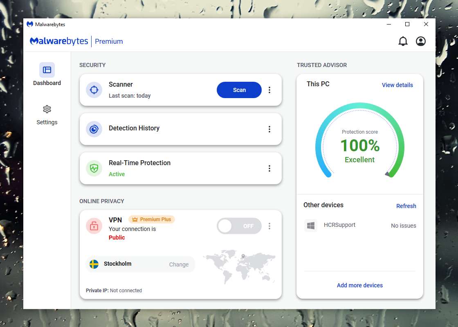This screenshot has height=327, width=458.
Task: Click the Stockholm location name
Action: click(x=117, y=264)
